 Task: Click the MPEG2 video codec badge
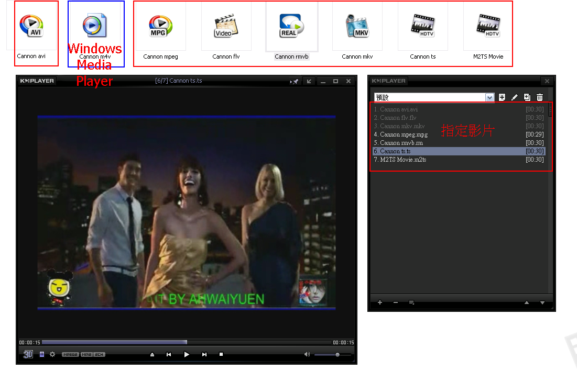(x=70, y=354)
